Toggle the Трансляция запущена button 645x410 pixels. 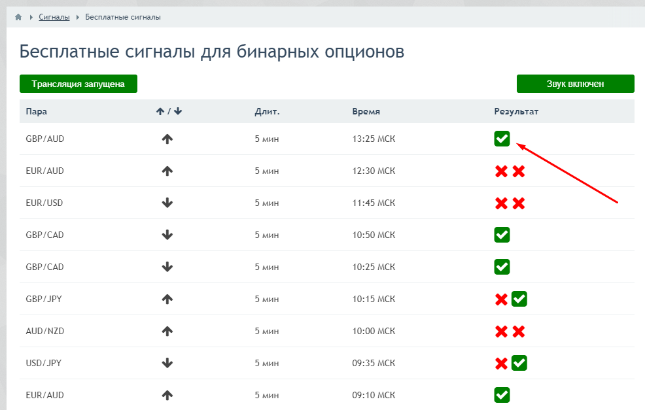[x=78, y=84]
